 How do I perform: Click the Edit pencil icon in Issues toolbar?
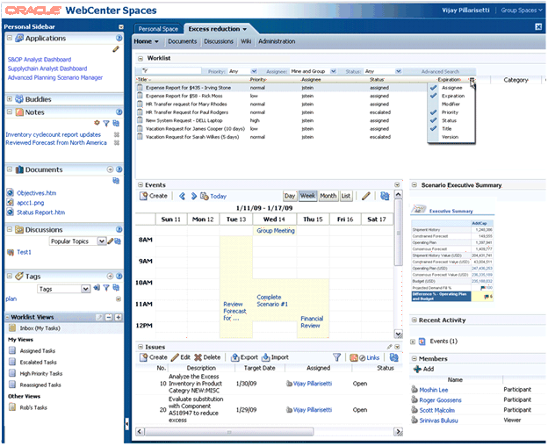point(175,357)
